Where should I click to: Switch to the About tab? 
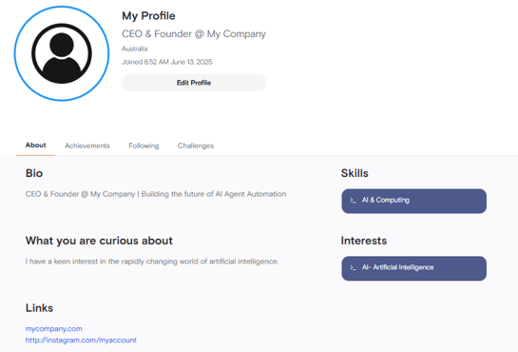point(36,146)
